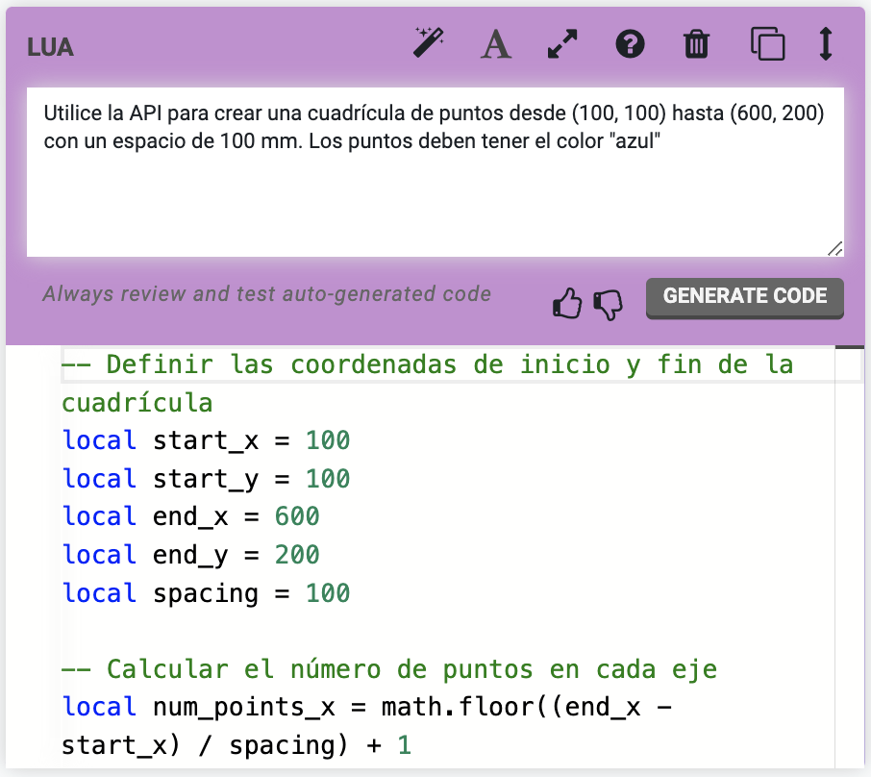The width and height of the screenshot is (871, 777).
Task: Give a thumbs up to generated code
Action: click(568, 305)
